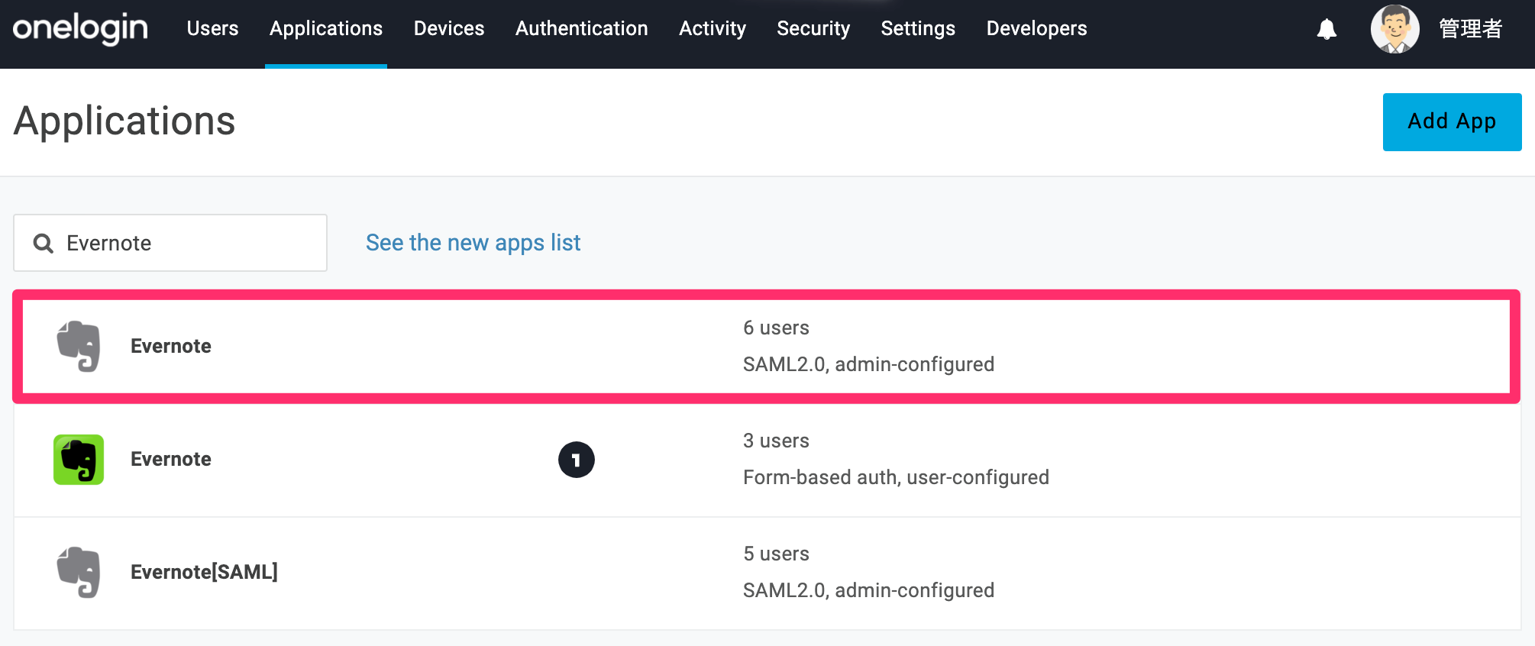The width and height of the screenshot is (1535, 646).
Task: Click the black badge showing 1
Action: [577, 460]
